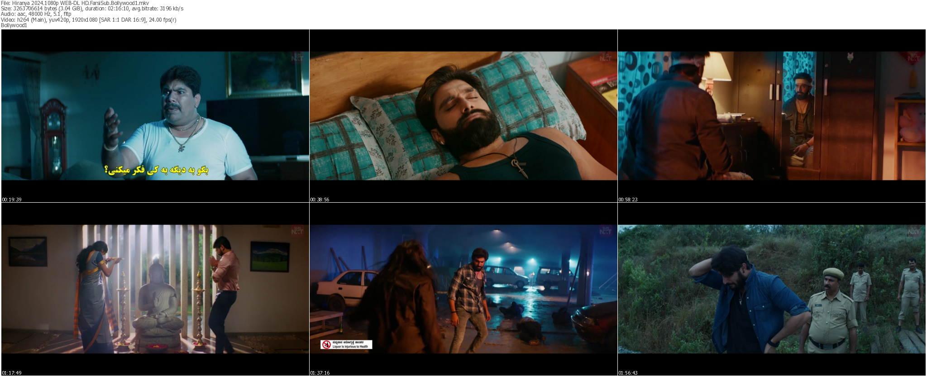Open the thumbnail captured at 00:58:23
The height and width of the screenshot is (376, 927).
click(772, 116)
